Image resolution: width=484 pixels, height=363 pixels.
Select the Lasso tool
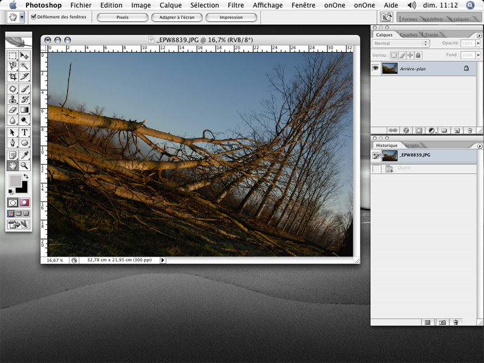13,66
